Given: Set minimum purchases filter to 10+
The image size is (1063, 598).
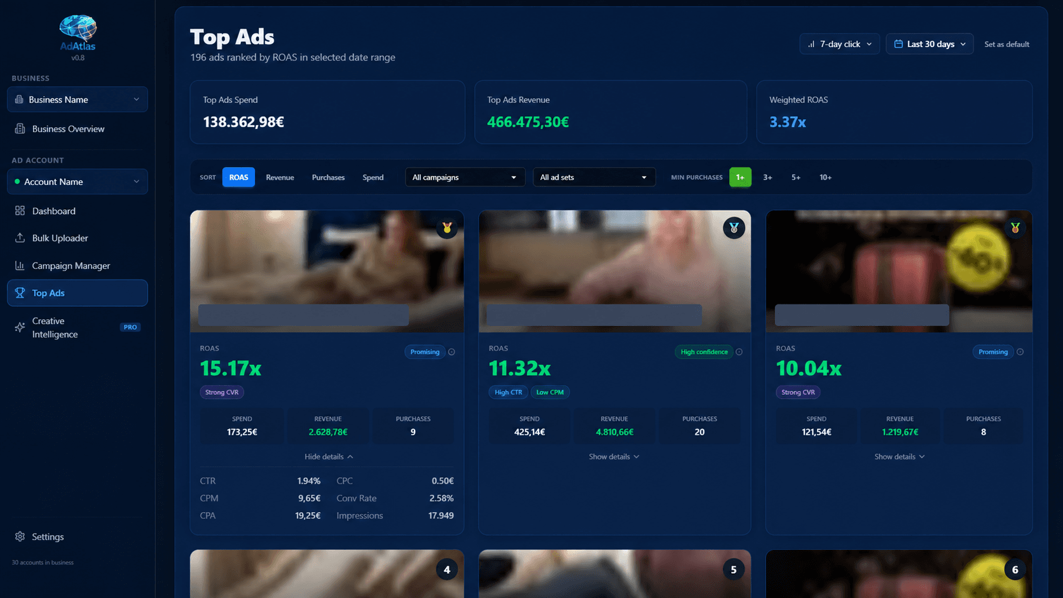Looking at the screenshot, I should pyautogui.click(x=825, y=177).
